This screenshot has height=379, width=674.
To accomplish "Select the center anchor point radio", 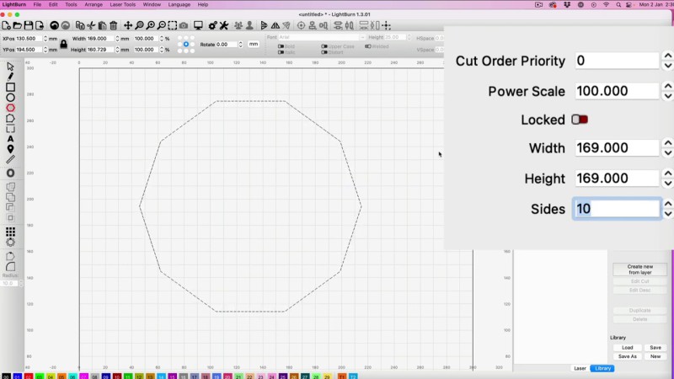I will pos(186,44).
